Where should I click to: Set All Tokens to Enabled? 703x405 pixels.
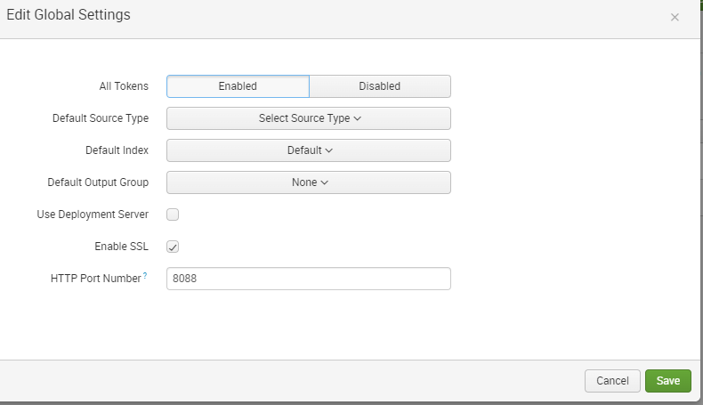[x=238, y=86]
